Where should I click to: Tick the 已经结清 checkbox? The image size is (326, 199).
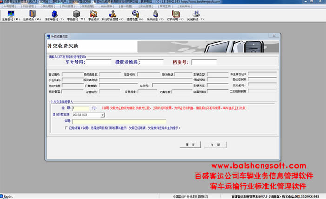[x=67, y=128]
